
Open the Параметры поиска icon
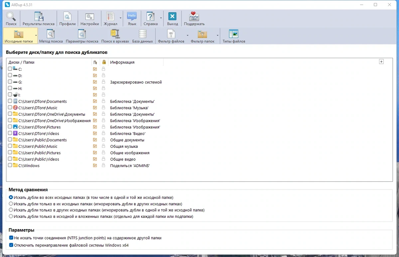pyautogui.click(x=82, y=36)
